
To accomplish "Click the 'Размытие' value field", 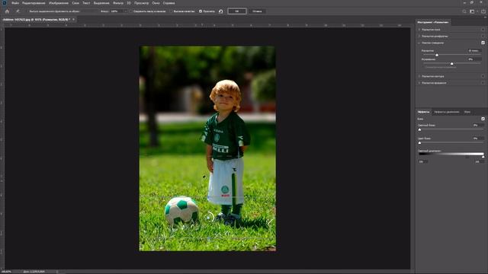I will click(474, 51).
